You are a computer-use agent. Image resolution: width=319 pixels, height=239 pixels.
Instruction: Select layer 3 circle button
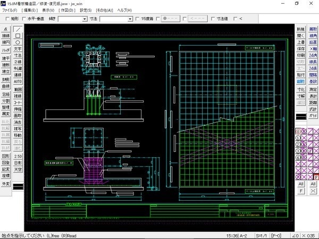[x=298, y=151]
